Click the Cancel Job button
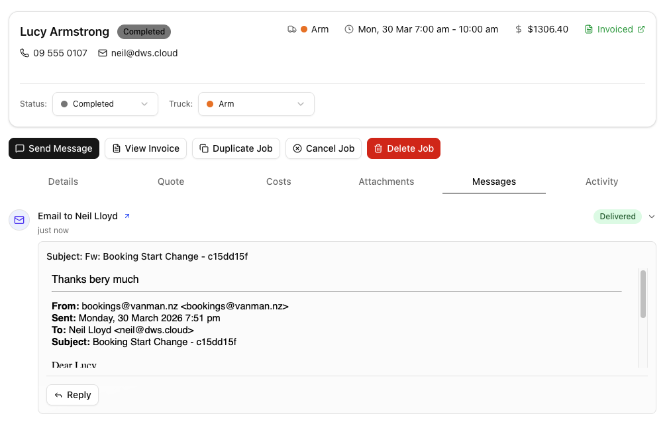Screen dimensions: 669x422 (323, 148)
